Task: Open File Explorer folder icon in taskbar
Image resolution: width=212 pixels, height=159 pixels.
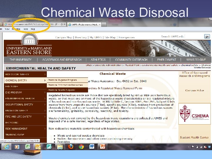Action: point(60,147)
